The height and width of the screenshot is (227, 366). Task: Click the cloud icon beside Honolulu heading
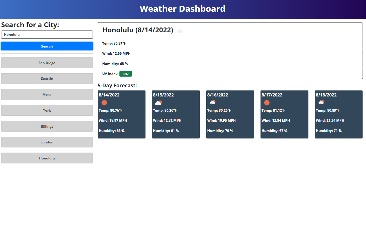tap(180, 31)
